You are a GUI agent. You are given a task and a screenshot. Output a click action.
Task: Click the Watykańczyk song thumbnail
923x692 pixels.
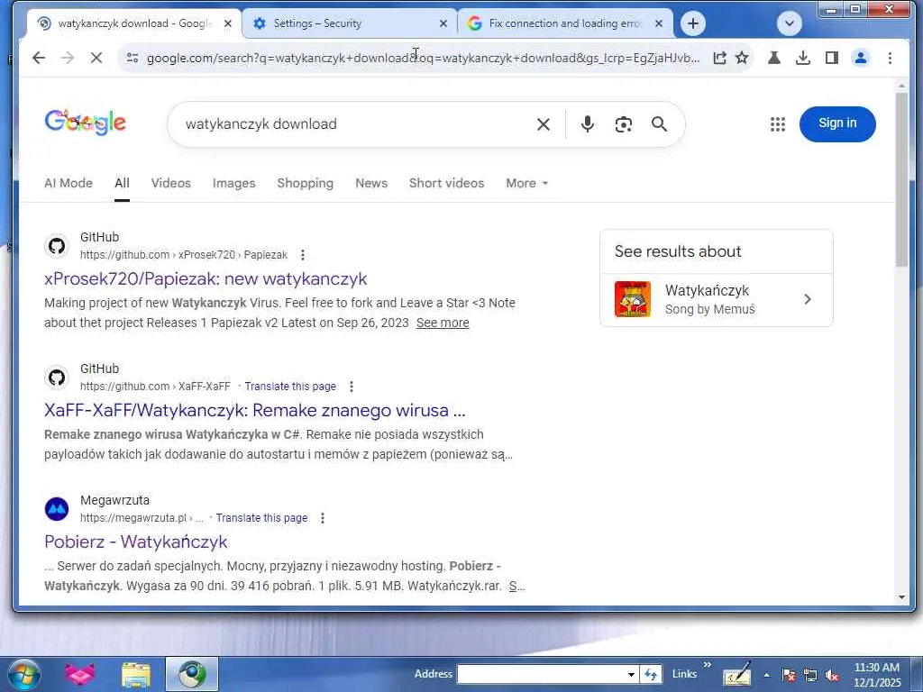pyautogui.click(x=632, y=299)
